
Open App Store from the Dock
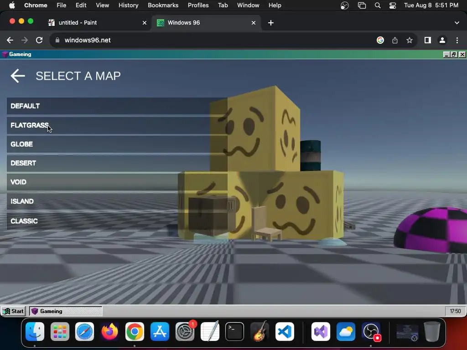[x=160, y=332]
